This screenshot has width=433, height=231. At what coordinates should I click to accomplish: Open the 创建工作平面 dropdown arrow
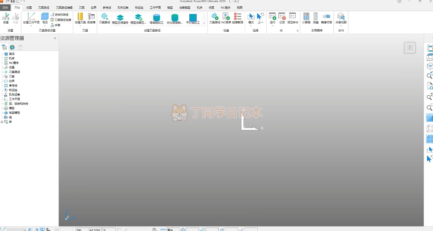pyautogui.click(x=31, y=26)
